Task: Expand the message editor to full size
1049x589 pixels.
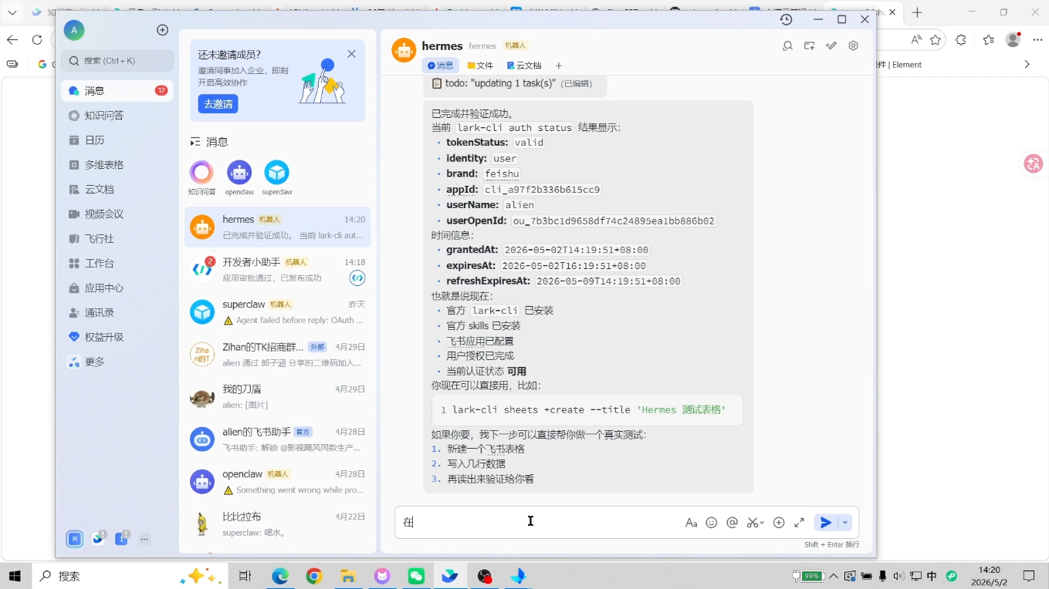Action: coord(799,523)
